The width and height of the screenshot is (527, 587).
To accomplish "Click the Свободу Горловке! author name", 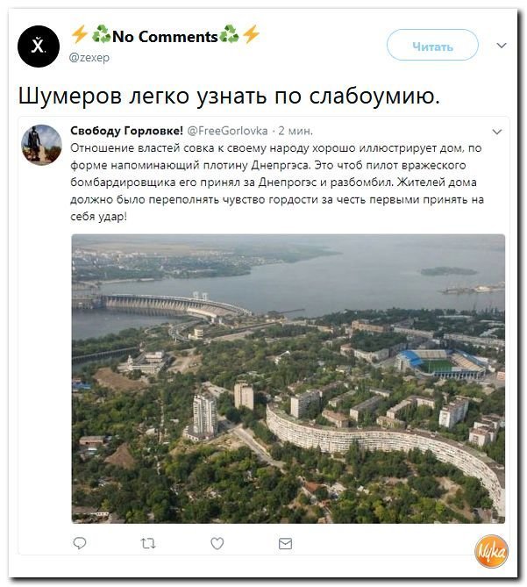I will [127, 131].
